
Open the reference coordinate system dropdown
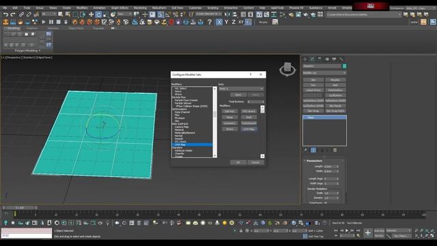pos(124,14)
